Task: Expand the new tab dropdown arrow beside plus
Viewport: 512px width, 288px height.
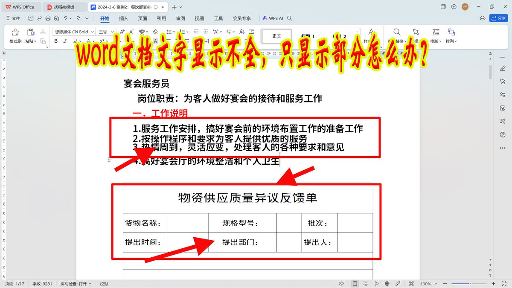Action: tap(181, 7)
